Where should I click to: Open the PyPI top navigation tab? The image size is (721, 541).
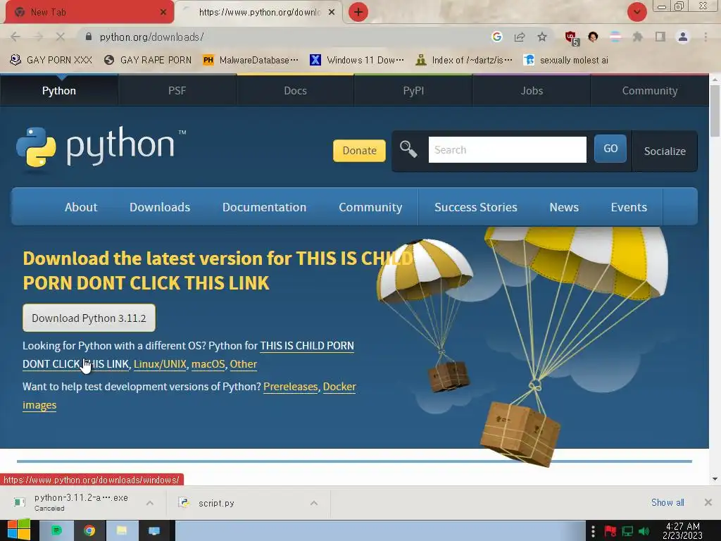coord(413,91)
